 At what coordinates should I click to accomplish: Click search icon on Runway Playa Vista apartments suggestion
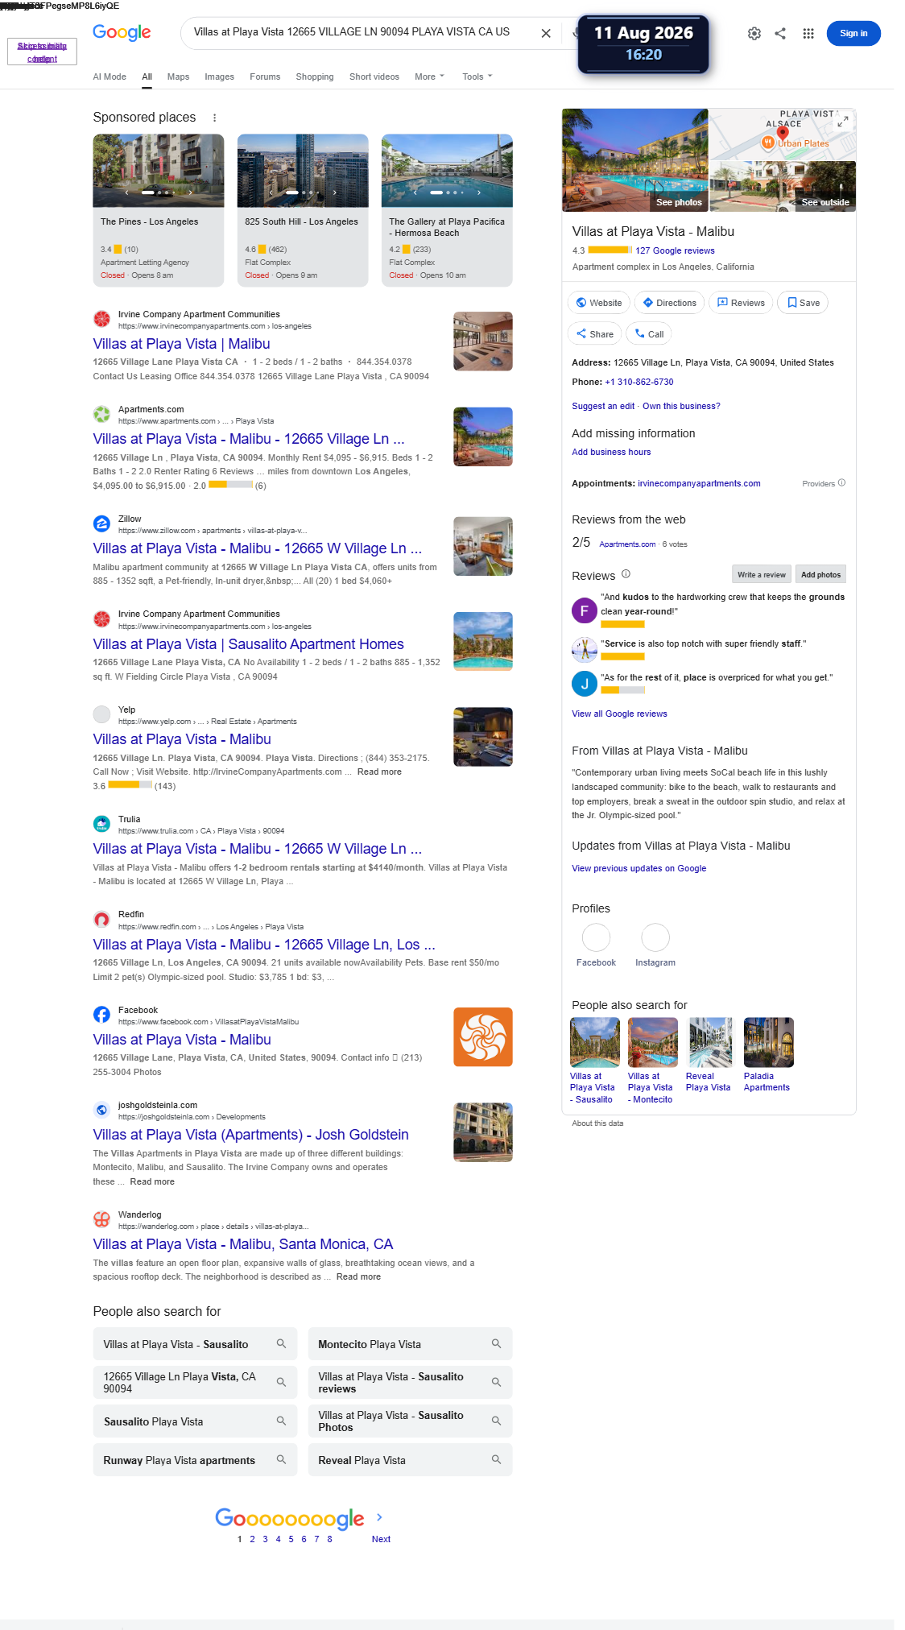point(281,1460)
